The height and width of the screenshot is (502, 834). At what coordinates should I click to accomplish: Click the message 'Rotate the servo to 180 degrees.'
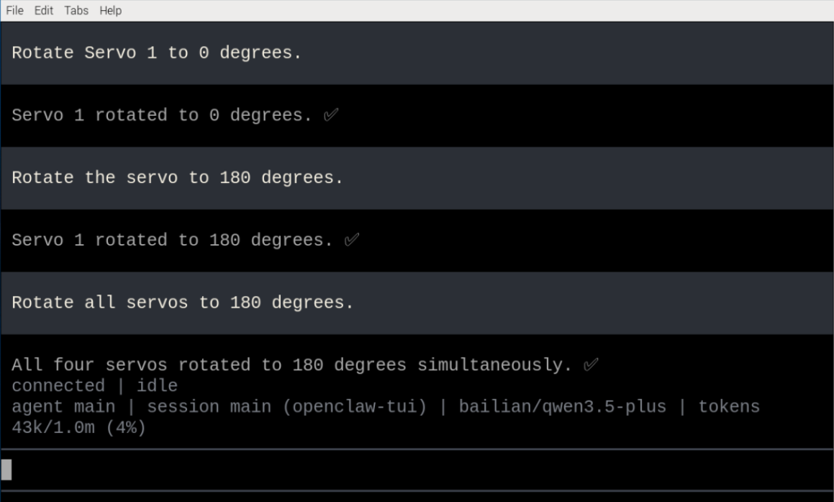pos(177,177)
